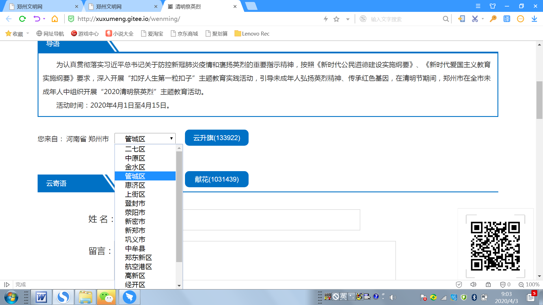Click the orange key password icon
This screenshot has width=543, height=305.
(493, 19)
